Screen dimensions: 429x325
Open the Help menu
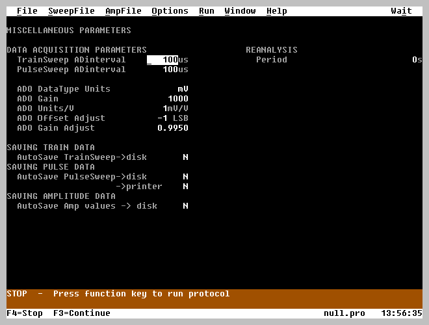point(276,11)
